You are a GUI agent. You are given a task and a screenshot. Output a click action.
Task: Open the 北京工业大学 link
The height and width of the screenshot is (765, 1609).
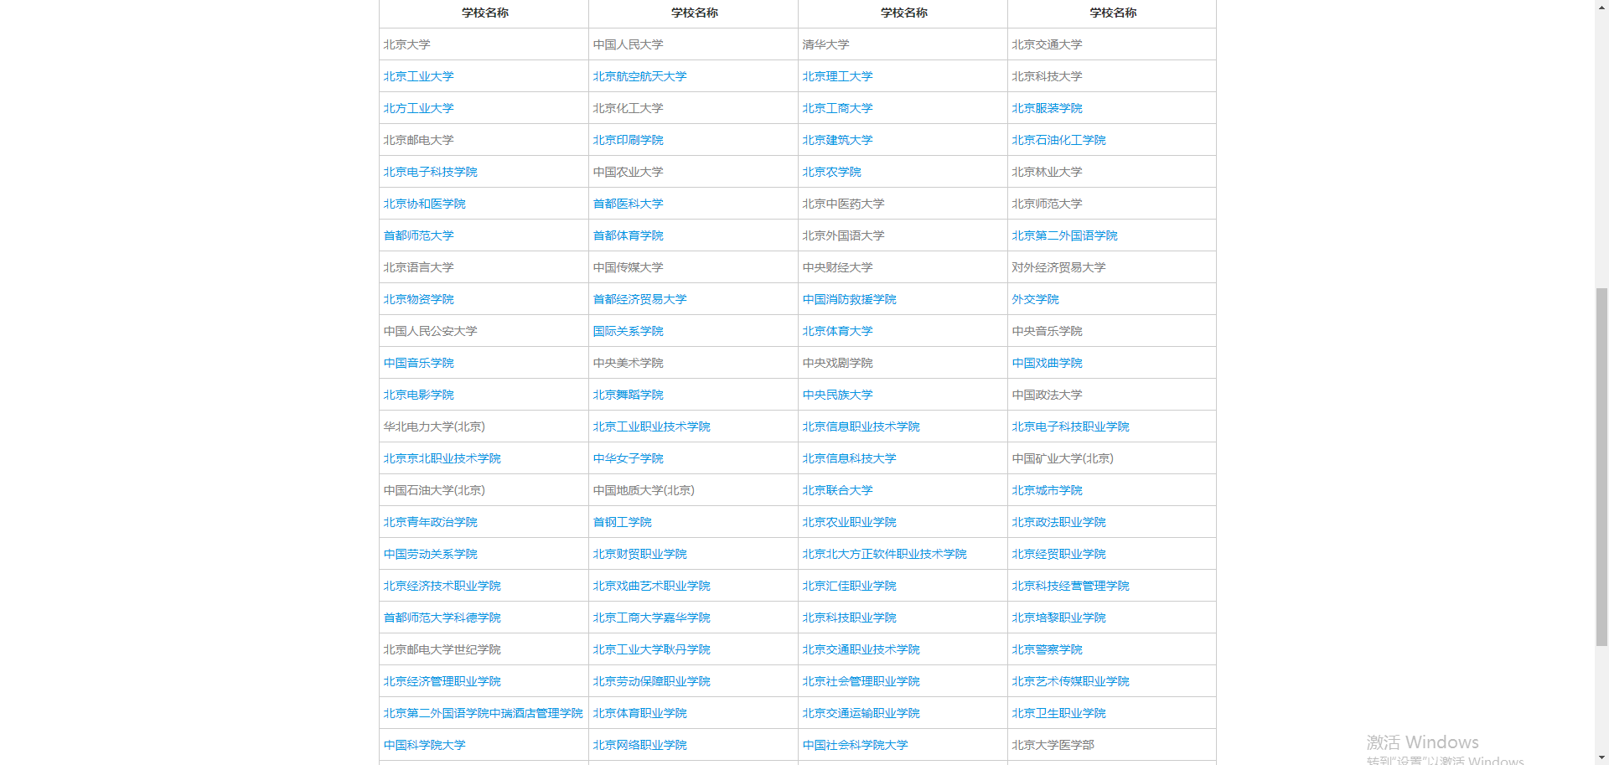pyautogui.click(x=418, y=76)
